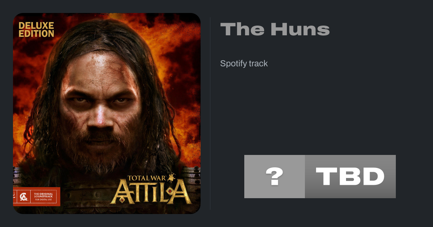Click the TOTAL WAR text above ATTILA
433x227 pixels.
146,178
